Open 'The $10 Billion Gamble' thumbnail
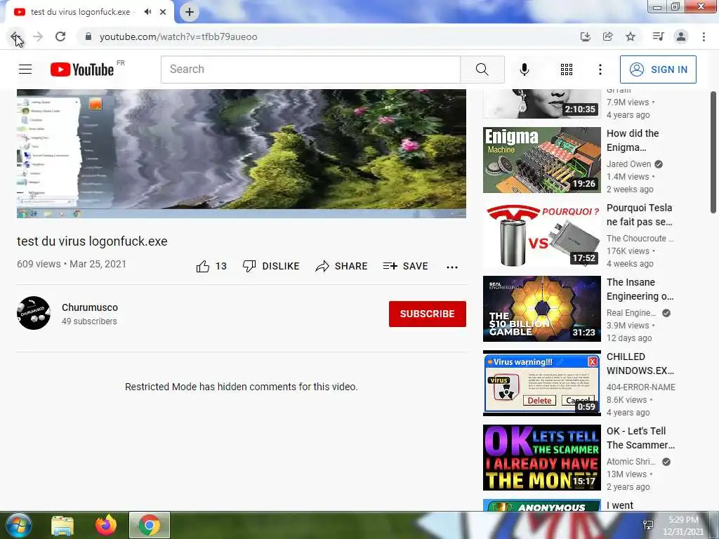 (x=541, y=309)
